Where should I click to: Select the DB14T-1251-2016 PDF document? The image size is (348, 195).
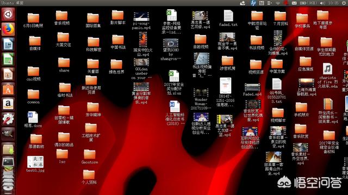(x=225, y=92)
